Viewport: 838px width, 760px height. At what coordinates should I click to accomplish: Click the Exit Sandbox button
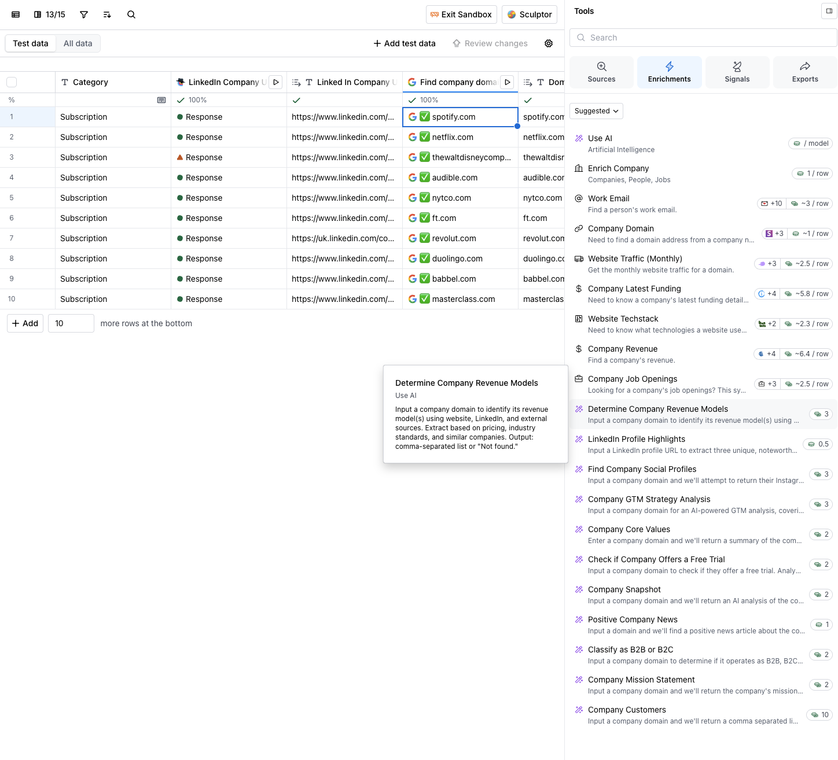(461, 14)
